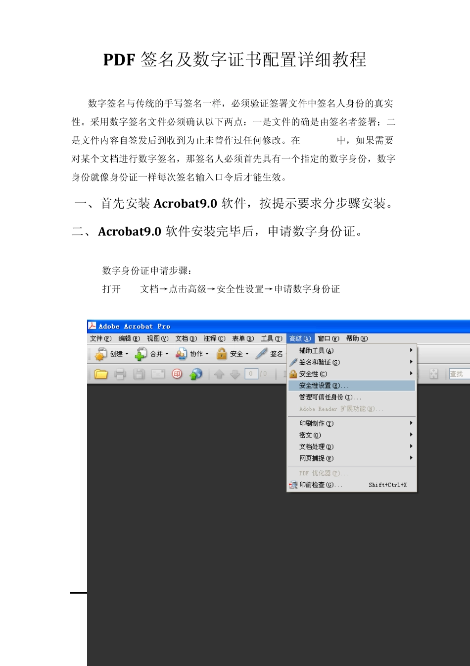Click the text 数字身份证申请步骤：
Screen dimensions: 470x666
tap(147, 271)
